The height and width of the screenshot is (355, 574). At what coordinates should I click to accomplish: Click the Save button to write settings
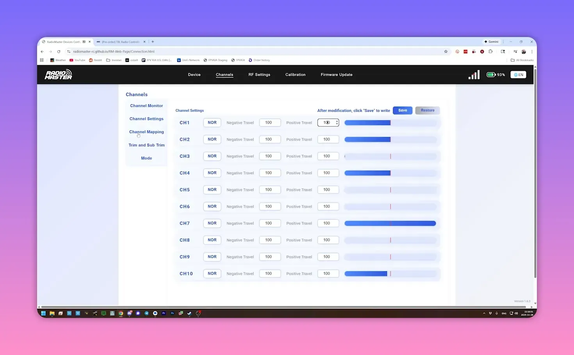coord(402,110)
